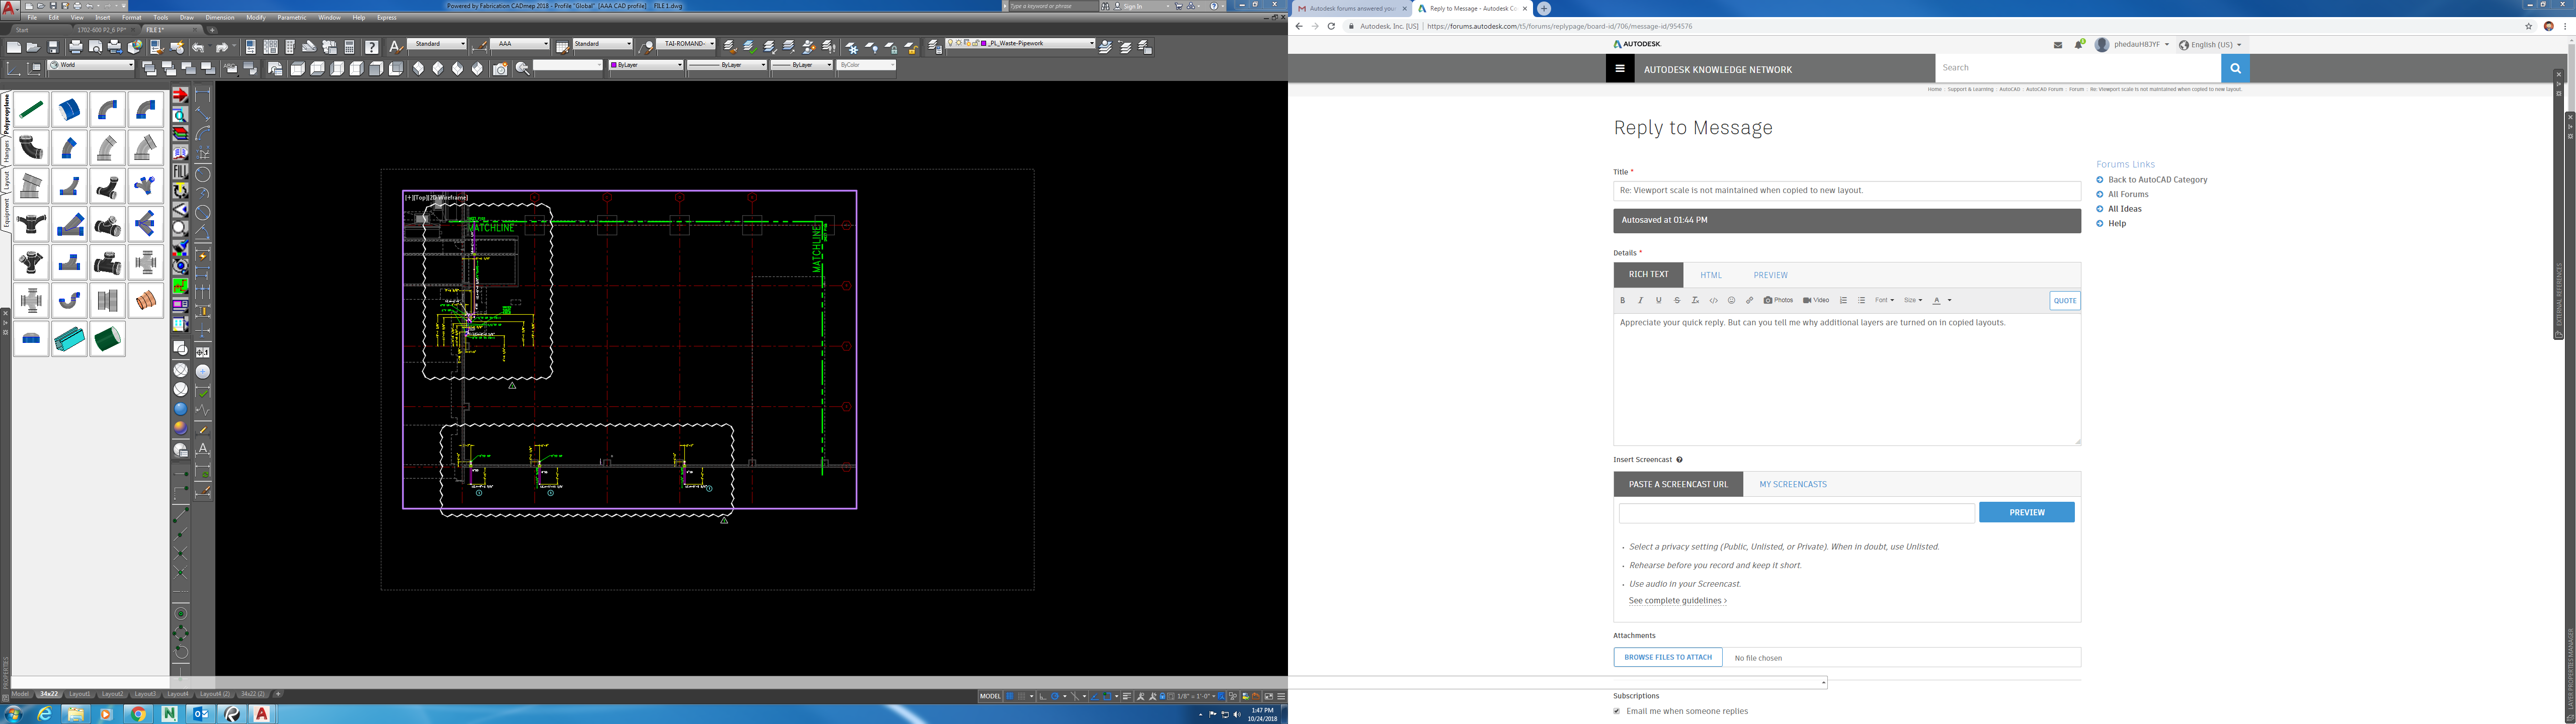Screen dimensions: 2576x724
Task: Toggle the Email me when someone replies checkbox
Action: coord(1617,711)
